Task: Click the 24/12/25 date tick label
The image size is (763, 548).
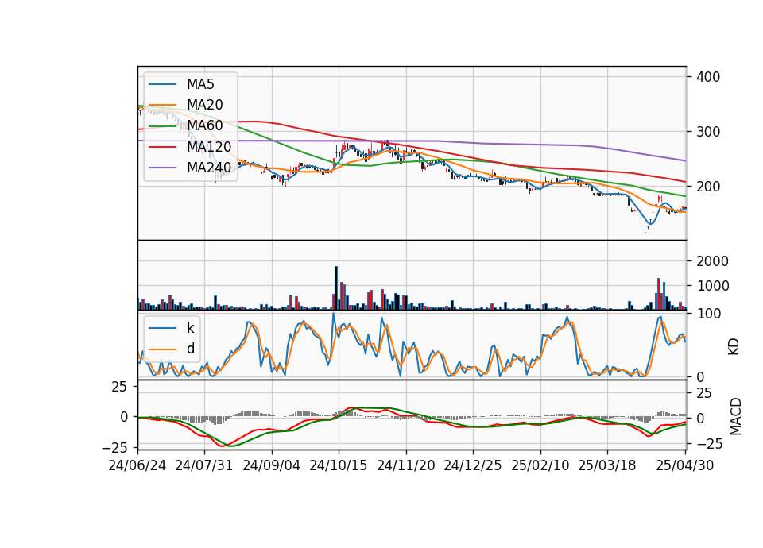Action: [x=472, y=465]
